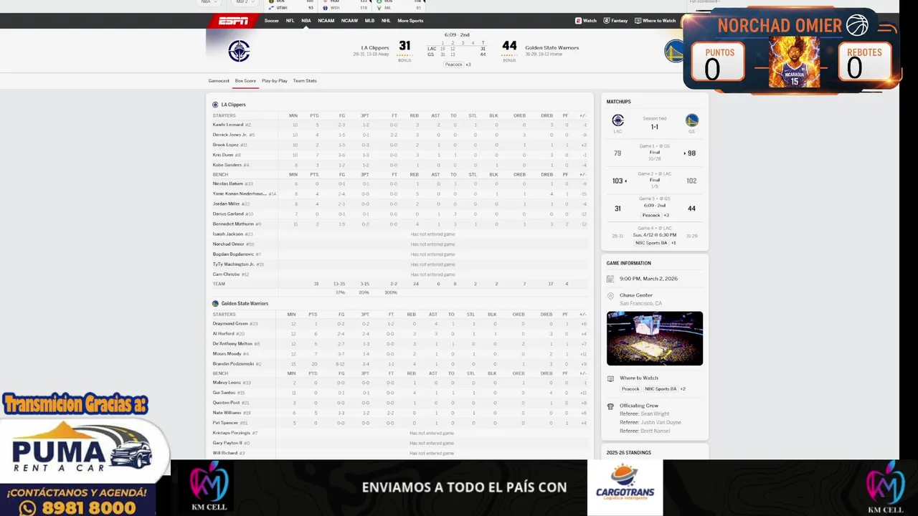Open the Watch icon in navbar
Screen dimensions: 918x516
click(579, 21)
